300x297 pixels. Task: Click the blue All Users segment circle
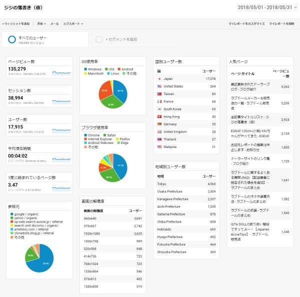coord(12,39)
